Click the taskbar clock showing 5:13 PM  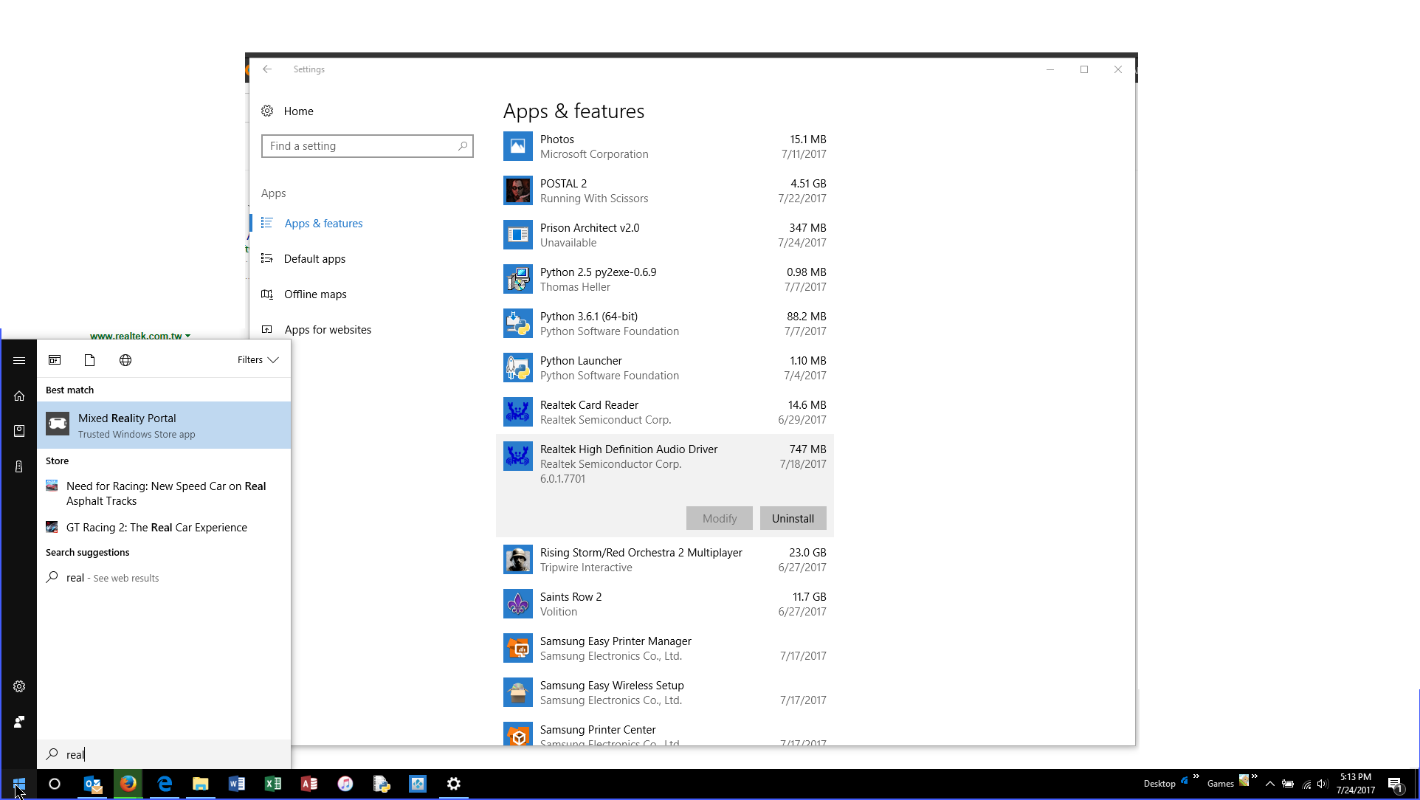(x=1355, y=784)
